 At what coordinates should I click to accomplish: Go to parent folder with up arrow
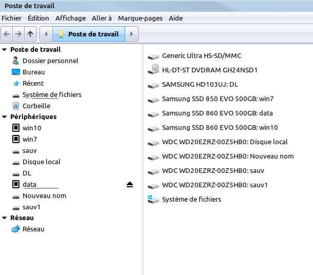(x=30, y=34)
